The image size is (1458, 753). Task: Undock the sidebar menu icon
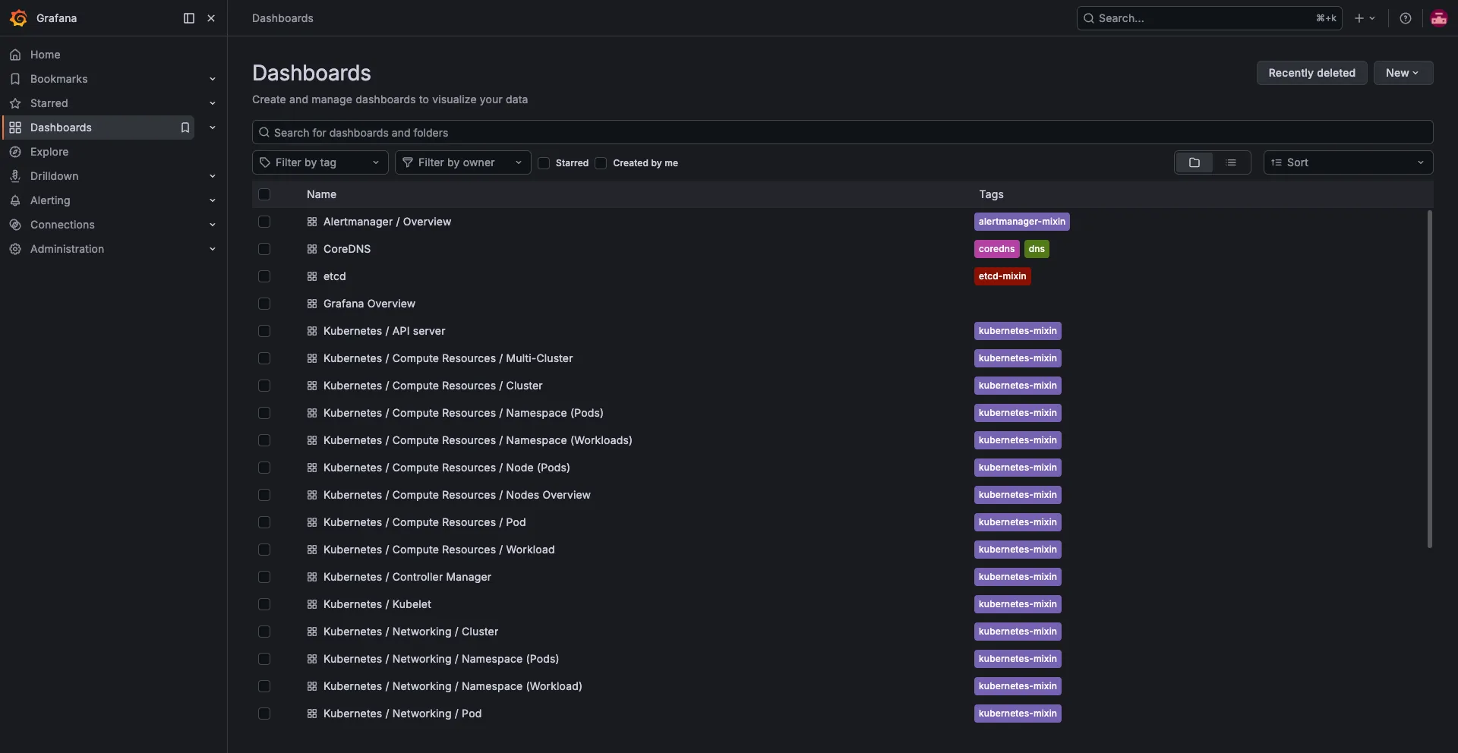[x=189, y=18]
